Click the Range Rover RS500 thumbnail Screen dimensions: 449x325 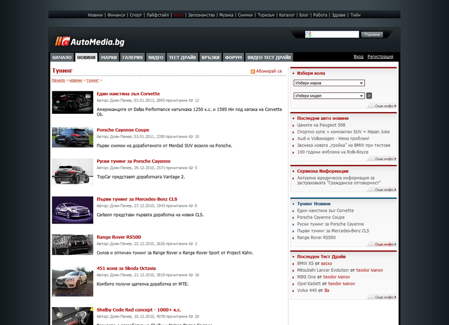tap(72, 245)
